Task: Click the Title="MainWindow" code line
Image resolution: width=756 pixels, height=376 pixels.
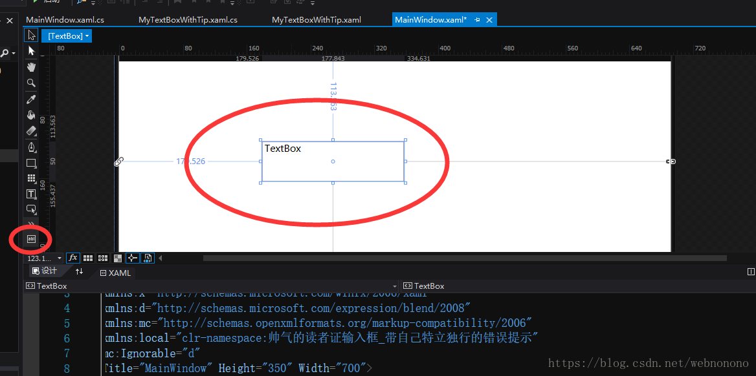Action: tap(238, 368)
